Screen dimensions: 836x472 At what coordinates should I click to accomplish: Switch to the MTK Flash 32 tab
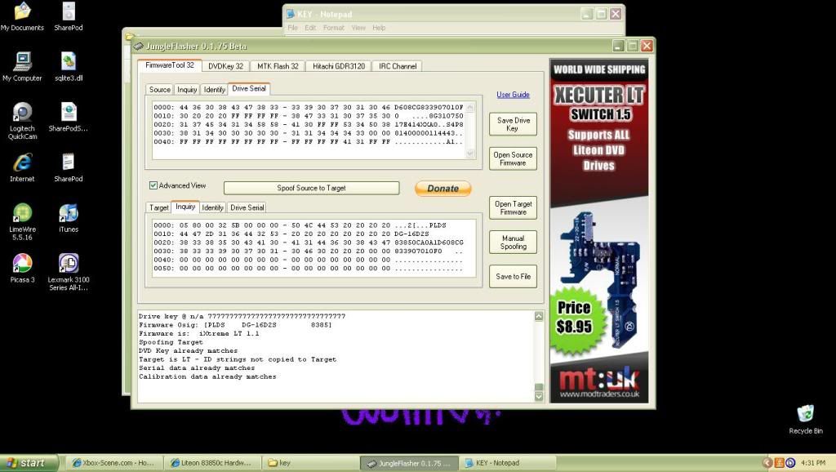tap(278, 66)
